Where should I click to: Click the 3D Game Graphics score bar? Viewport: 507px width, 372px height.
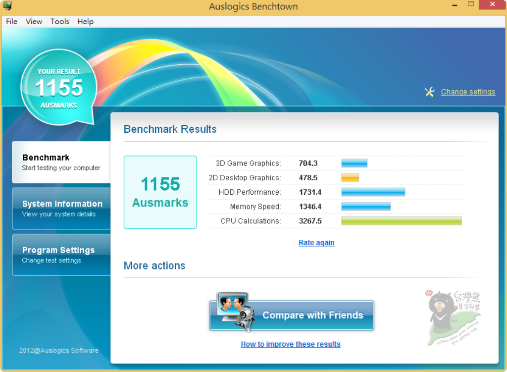[x=354, y=163]
